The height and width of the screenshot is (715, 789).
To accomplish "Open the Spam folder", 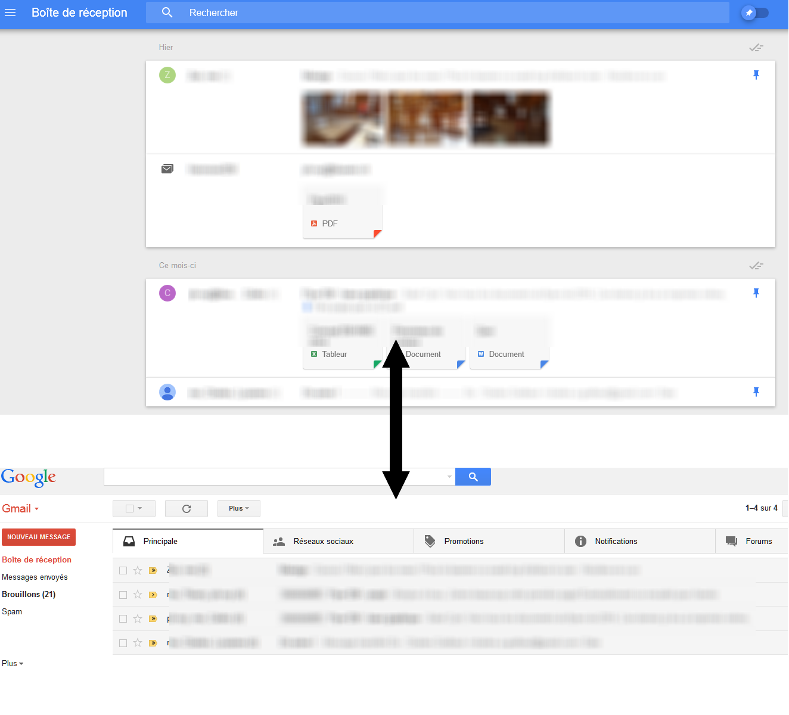I will click(x=12, y=611).
